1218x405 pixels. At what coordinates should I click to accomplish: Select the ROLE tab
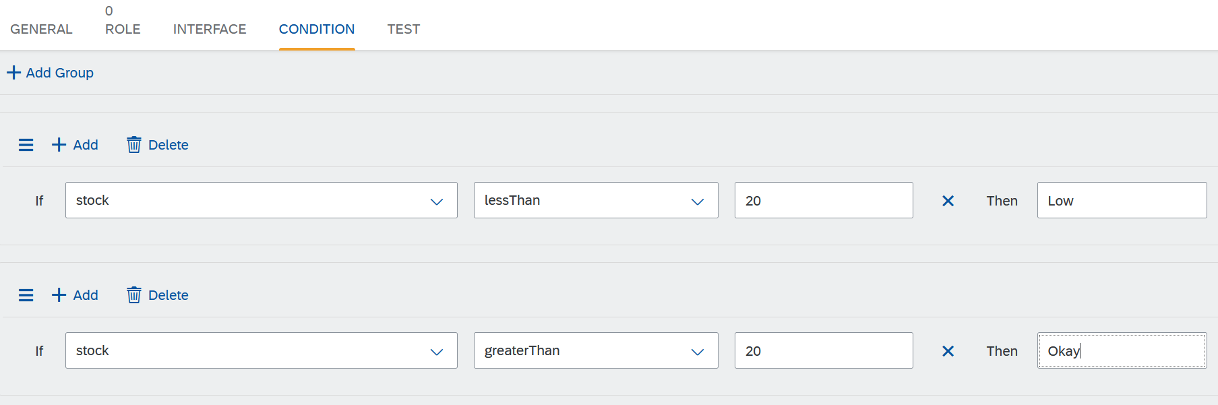coord(123,29)
